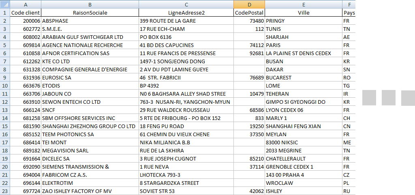Screen dimensions: 415x195
Task: Select the WROCLAW city cell
Action: tap(304, 183)
